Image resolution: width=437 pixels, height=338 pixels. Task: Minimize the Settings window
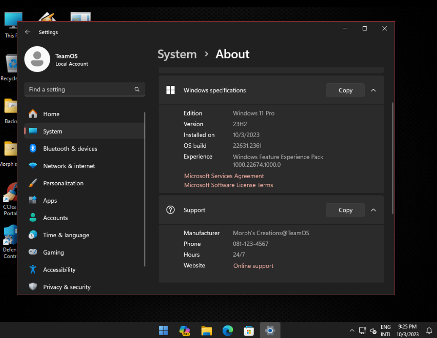point(345,28)
